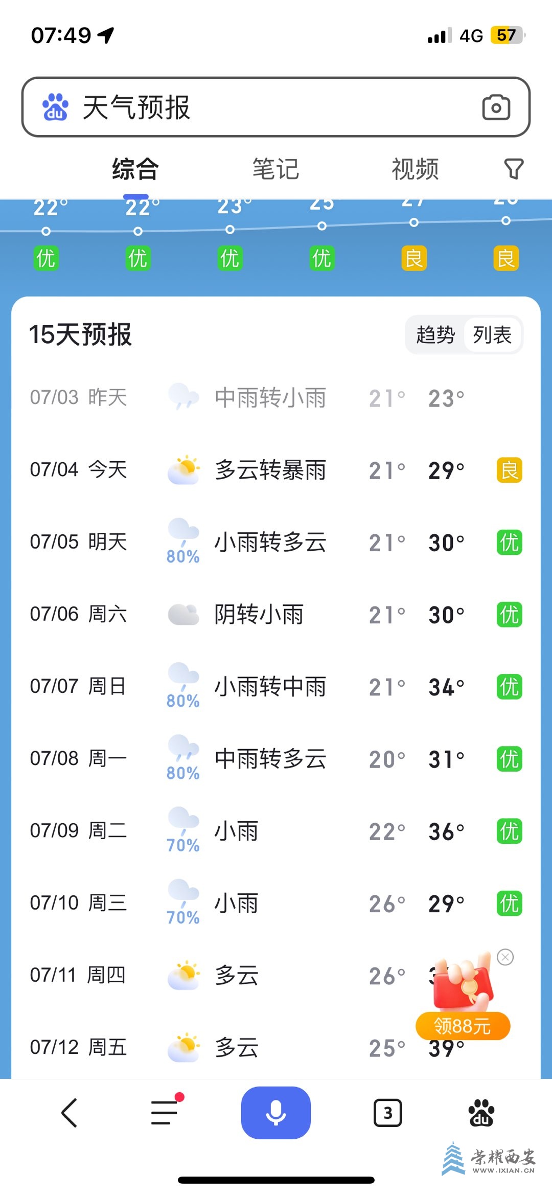Tap the 良 air quality badge for 07/04
552x1195 pixels.
pyautogui.click(x=509, y=470)
